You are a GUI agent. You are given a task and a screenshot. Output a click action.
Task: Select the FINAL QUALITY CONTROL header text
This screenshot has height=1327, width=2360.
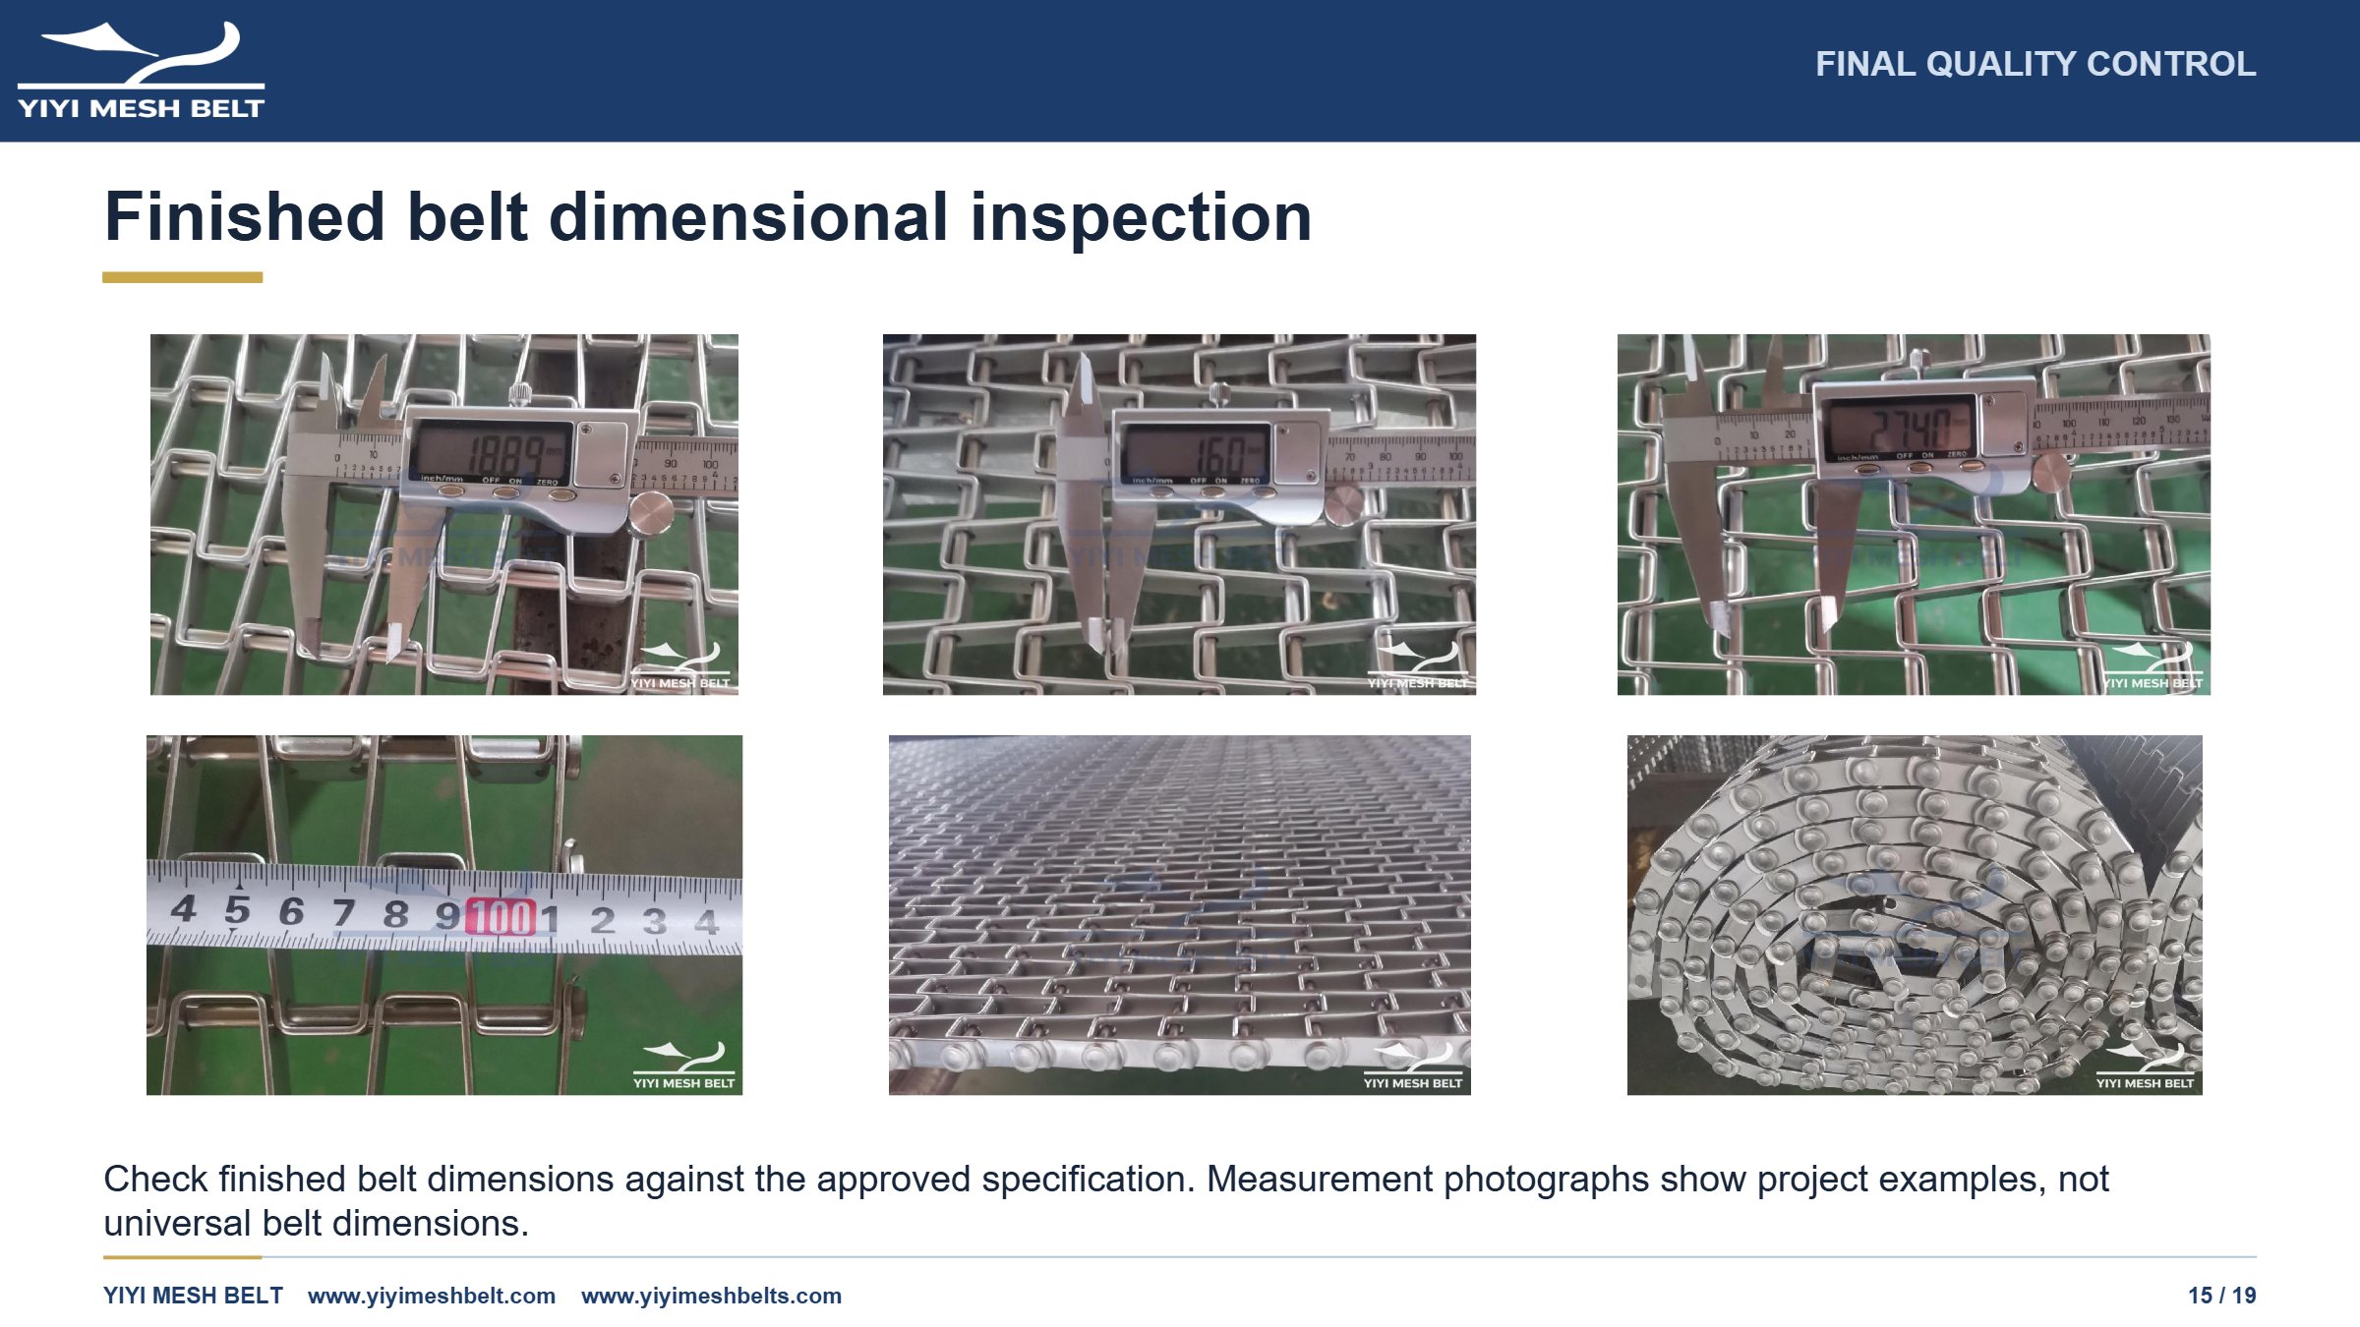click(2035, 64)
